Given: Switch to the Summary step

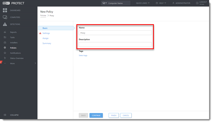Looking at the screenshot, I should coord(47,43).
